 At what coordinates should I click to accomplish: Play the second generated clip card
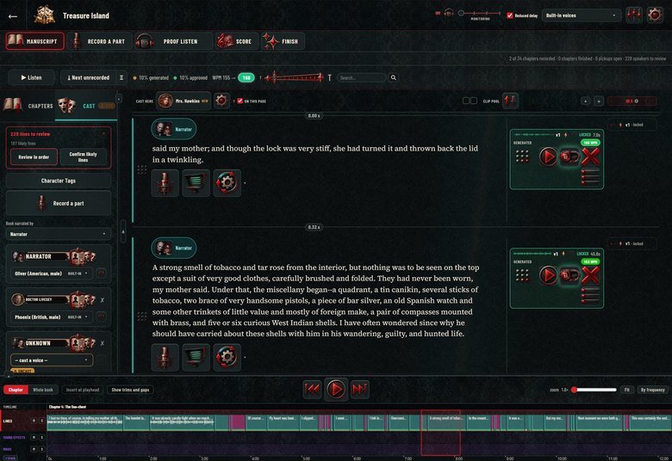548,275
